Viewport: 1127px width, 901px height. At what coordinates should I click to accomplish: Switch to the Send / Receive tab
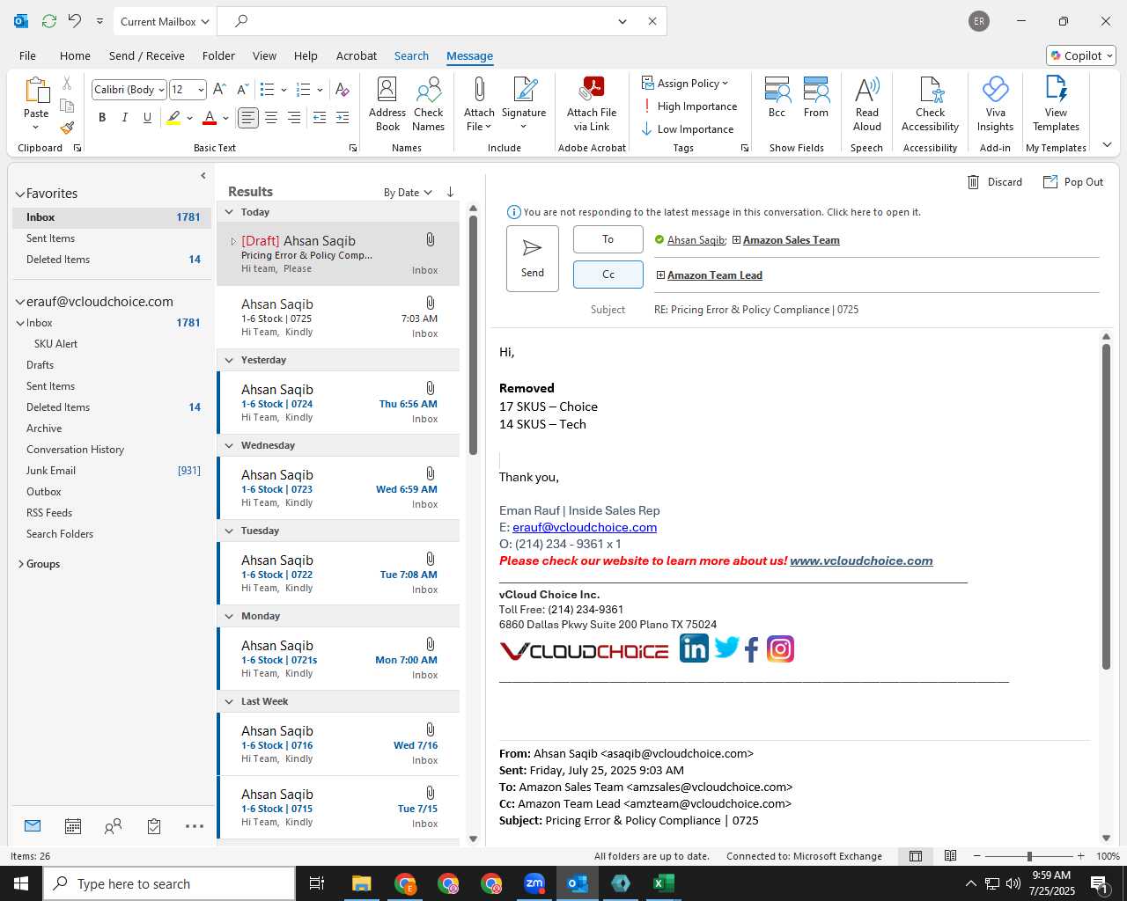coord(147,55)
